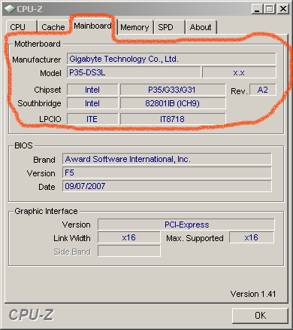Click the 09/07/2007 BIOS date field

coord(167,186)
